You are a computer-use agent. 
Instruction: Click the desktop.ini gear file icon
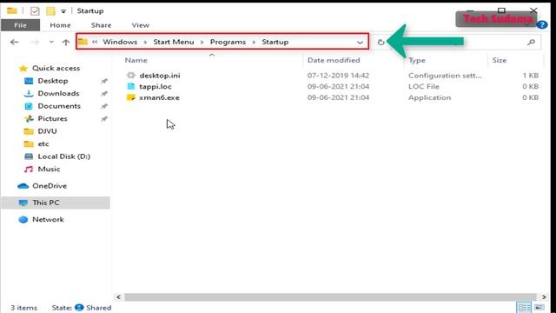click(x=131, y=76)
